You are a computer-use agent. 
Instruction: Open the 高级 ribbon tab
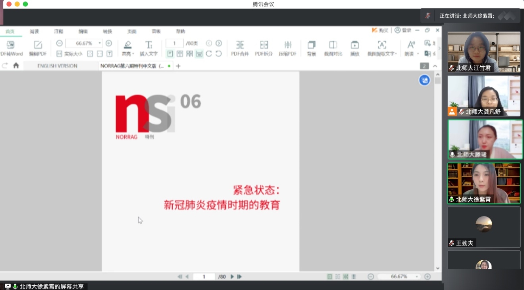(x=156, y=31)
